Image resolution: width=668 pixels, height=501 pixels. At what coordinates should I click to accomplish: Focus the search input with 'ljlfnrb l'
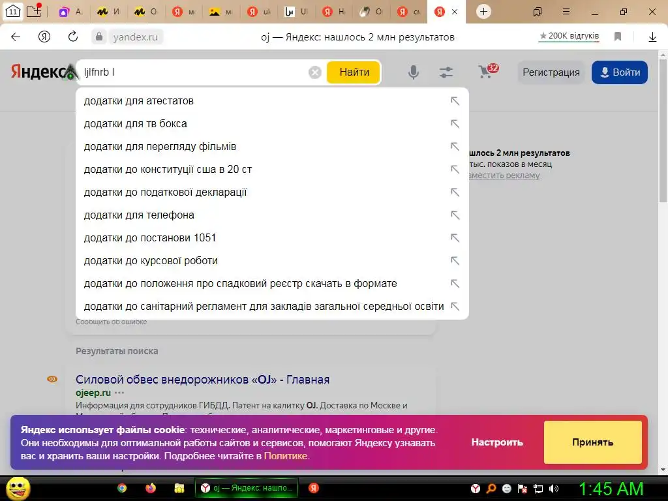pos(194,72)
